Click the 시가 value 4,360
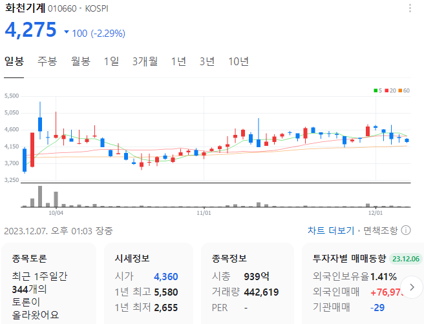 point(165,276)
